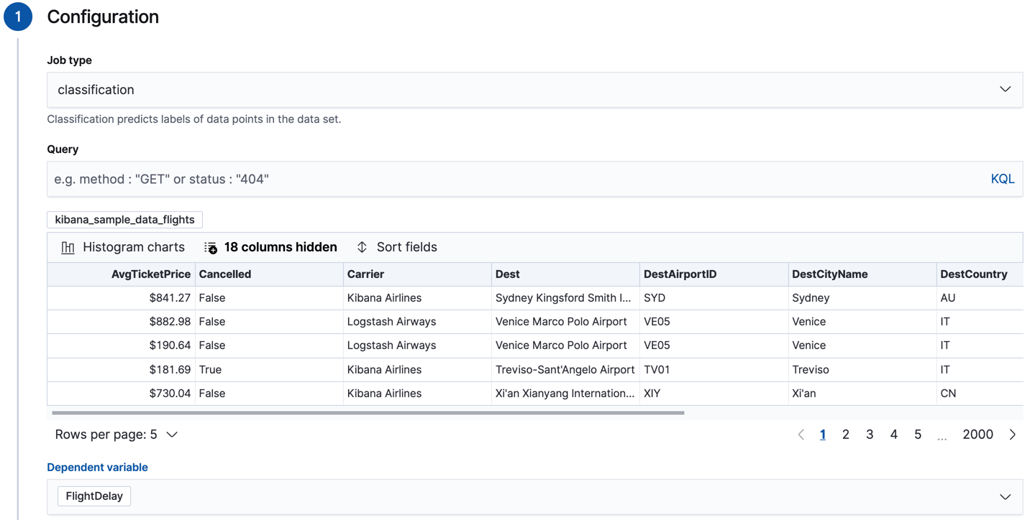
Task: Select the kibana_sample_data_flights index badge
Action: [124, 219]
